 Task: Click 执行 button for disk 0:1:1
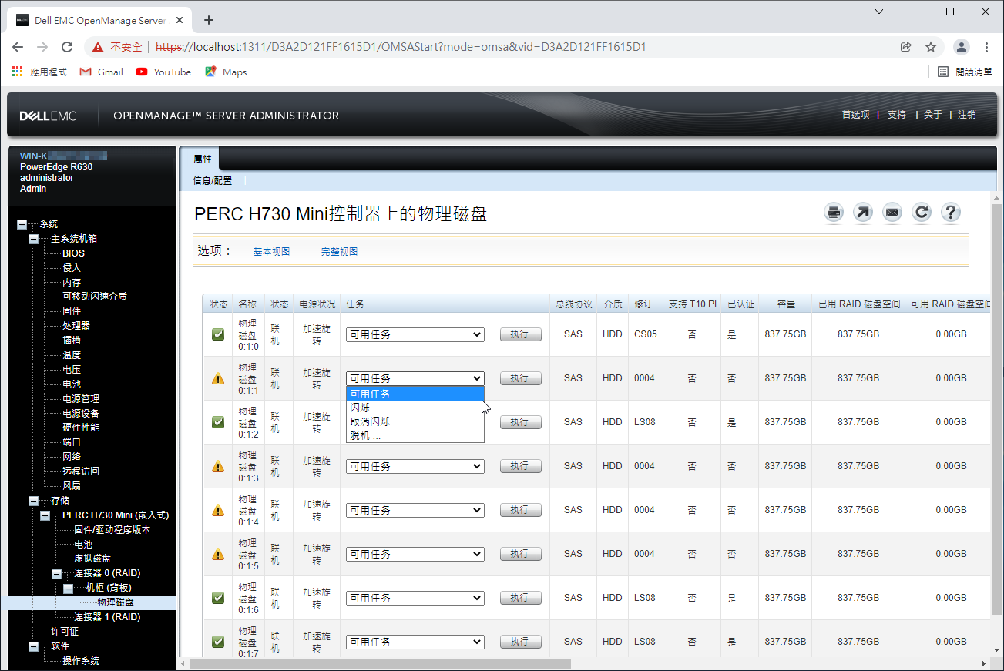(x=520, y=378)
